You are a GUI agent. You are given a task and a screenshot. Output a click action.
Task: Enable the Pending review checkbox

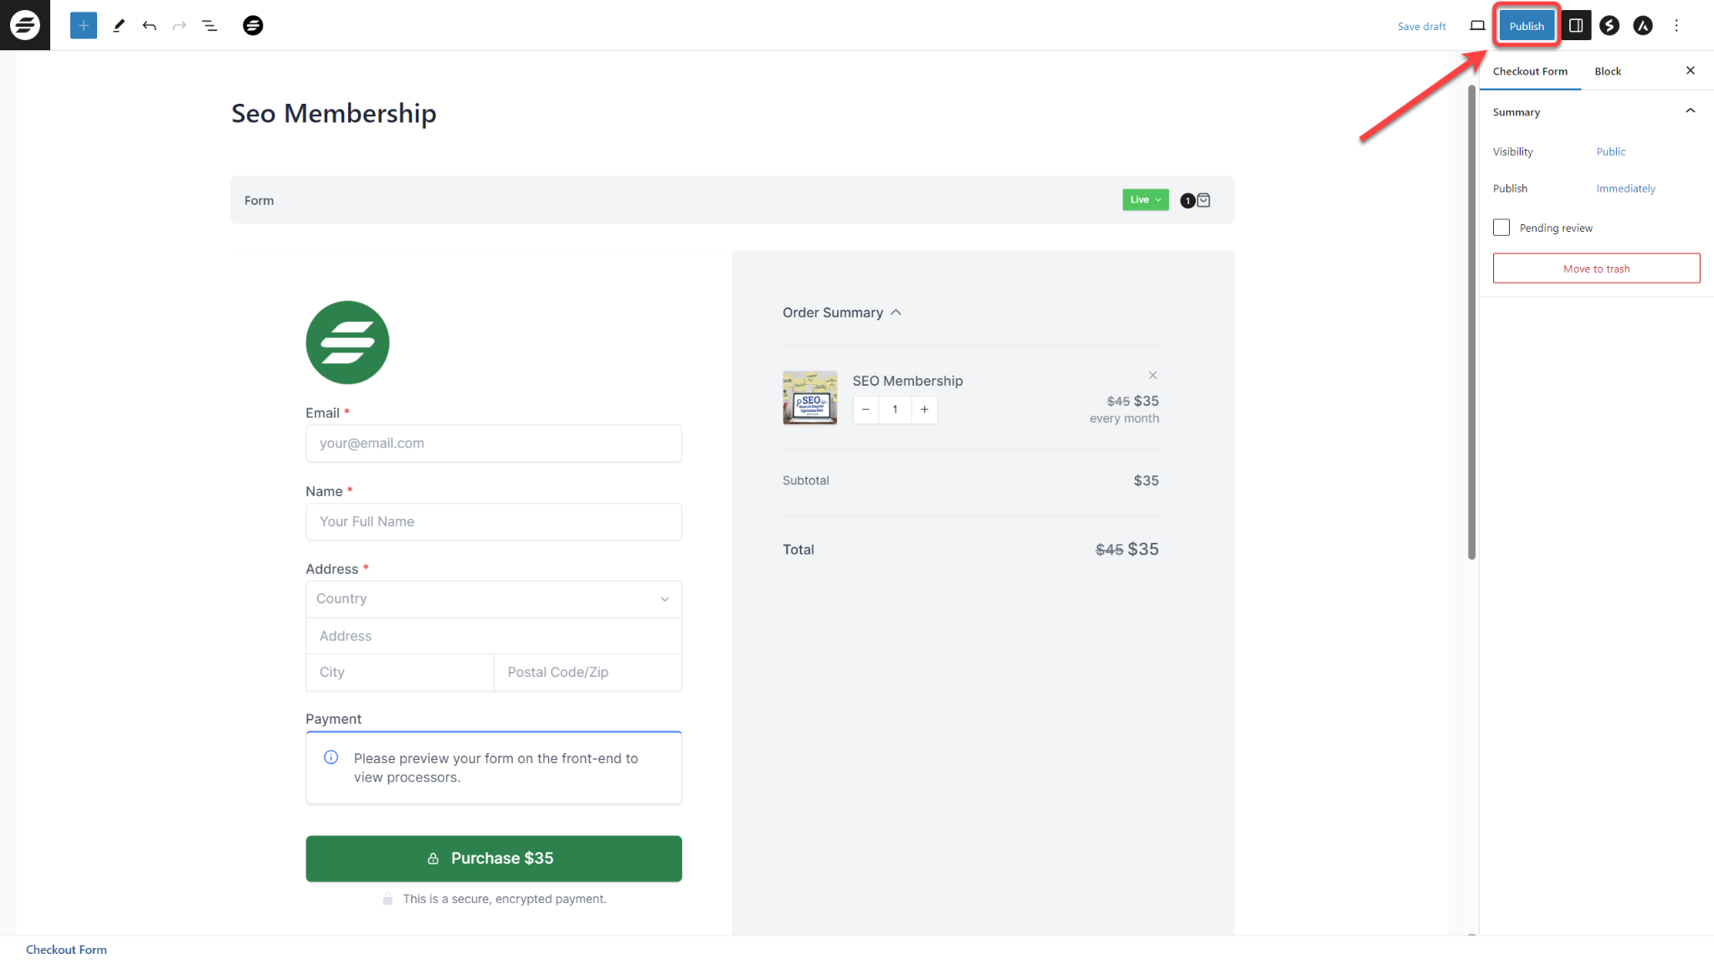1501,227
